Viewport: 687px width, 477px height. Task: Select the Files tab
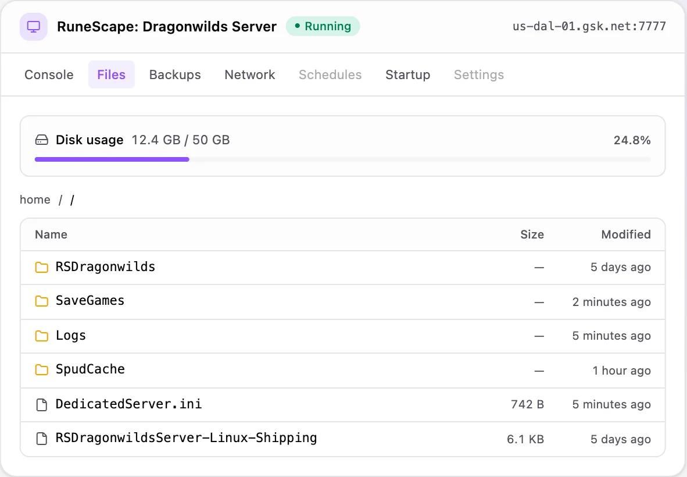111,74
